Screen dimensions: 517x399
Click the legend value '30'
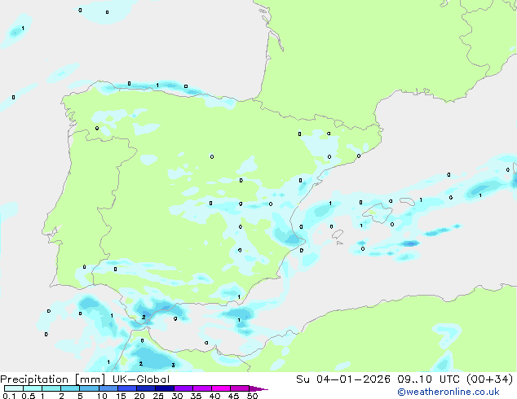coord(177,396)
